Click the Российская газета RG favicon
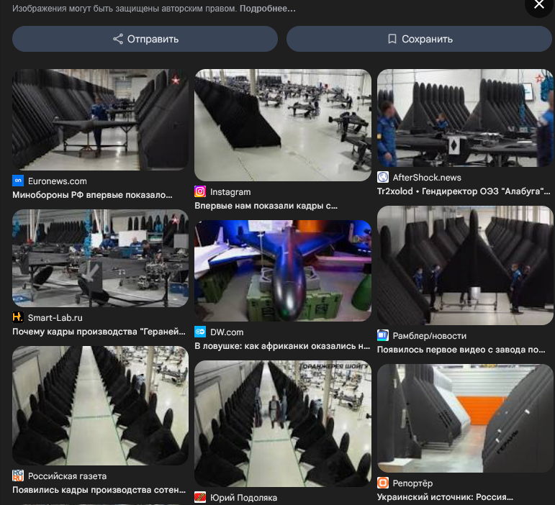 (x=18, y=476)
